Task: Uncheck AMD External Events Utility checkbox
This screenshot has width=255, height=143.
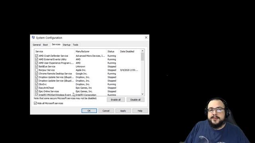Action: [37, 59]
